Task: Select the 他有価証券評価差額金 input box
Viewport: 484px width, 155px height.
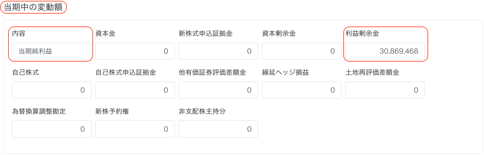Action: [x=218, y=90]
